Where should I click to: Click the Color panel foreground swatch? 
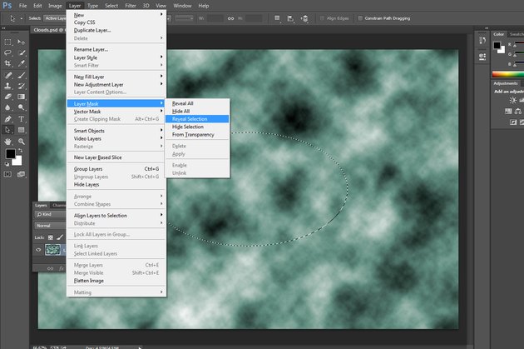[x=497, y=45]
